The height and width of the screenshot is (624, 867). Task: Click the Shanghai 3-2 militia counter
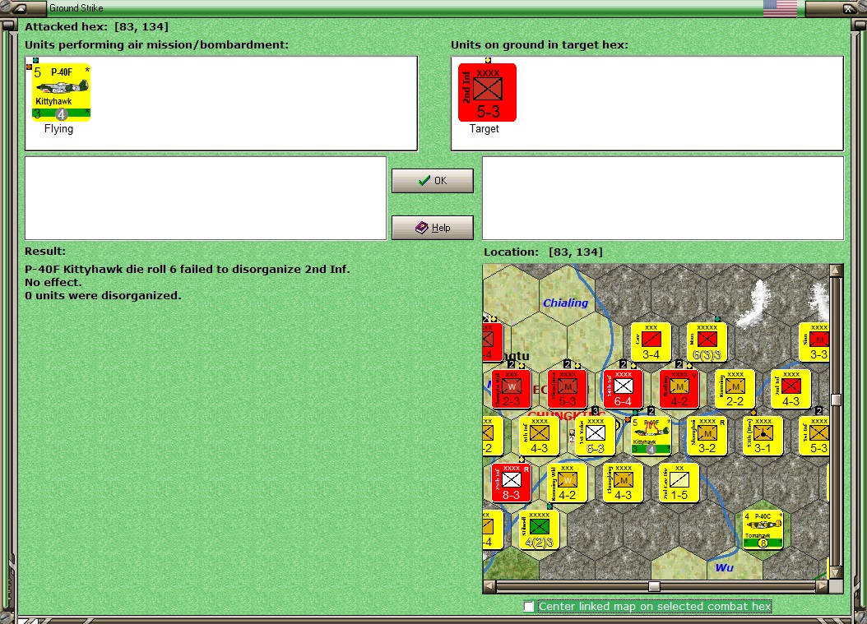point(707,437)
